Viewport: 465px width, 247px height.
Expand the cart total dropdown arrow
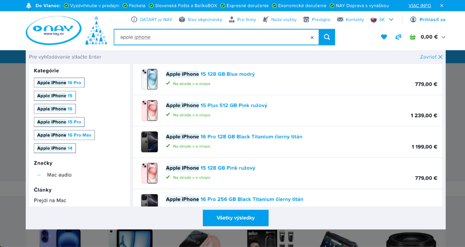(x=443, y=37)
